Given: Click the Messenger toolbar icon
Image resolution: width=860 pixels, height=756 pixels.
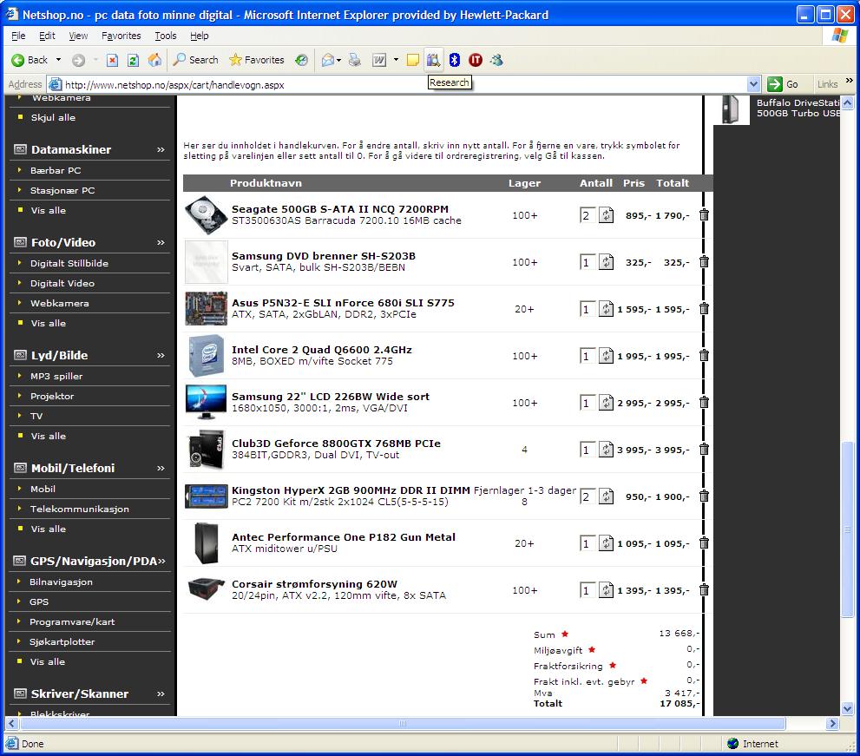Looking at the screenshot, I should tap(497, 60).
